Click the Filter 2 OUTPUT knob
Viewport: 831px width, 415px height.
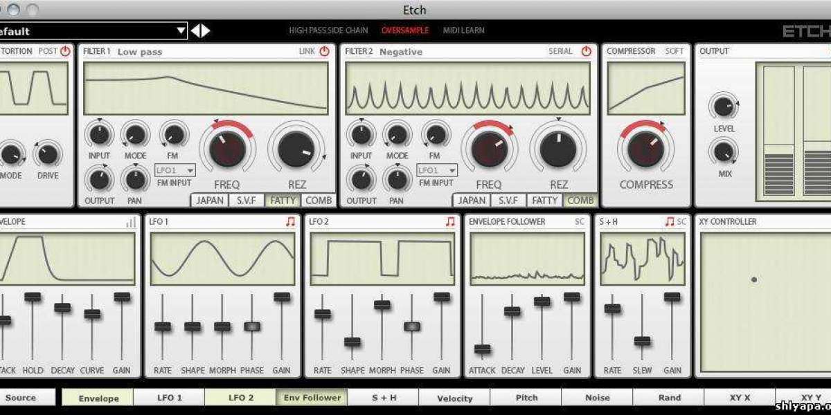coord(361,179)
